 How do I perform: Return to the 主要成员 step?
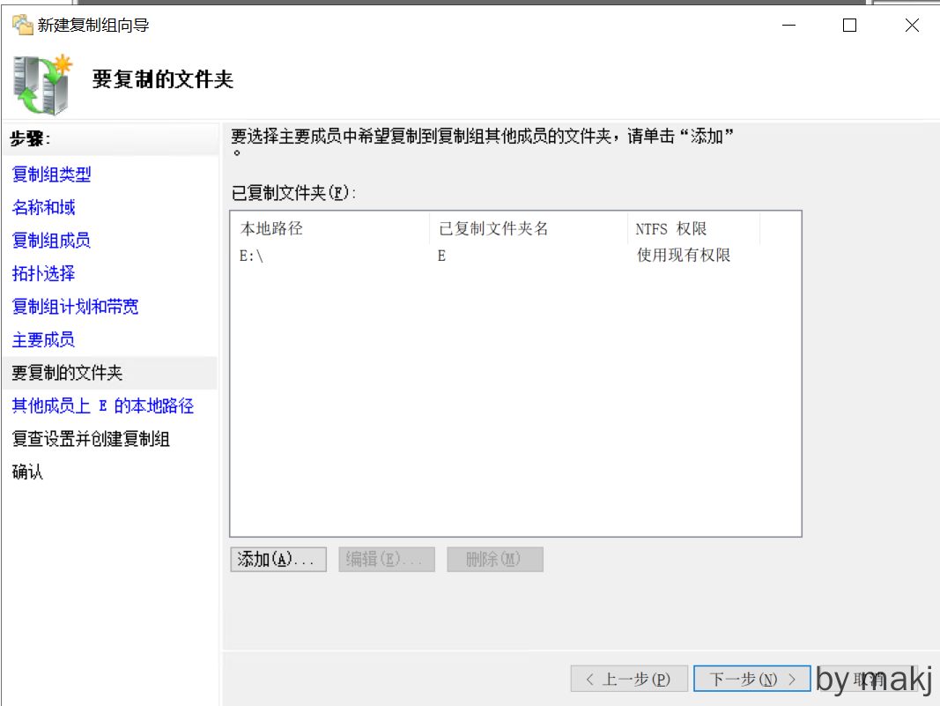click(x=43, y=340)
